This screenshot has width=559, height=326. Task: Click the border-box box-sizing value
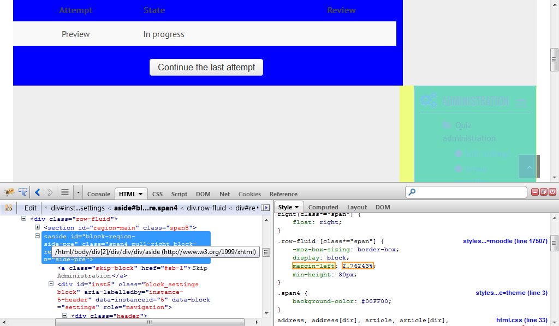pyautogui.click(x=378, y=250)
